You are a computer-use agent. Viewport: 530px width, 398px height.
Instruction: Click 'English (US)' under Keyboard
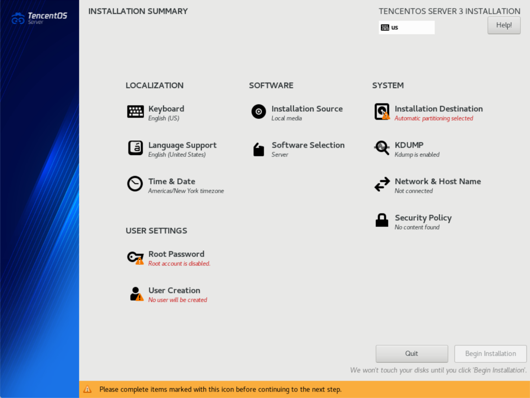164,118
